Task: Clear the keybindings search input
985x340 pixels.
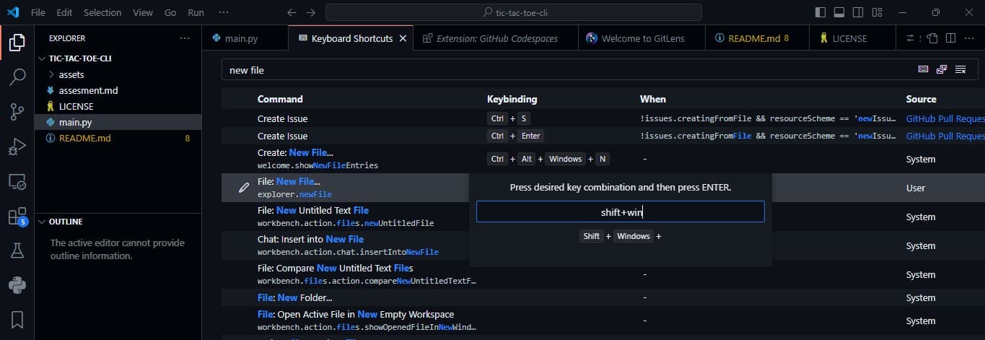Action: click(960, 69)
